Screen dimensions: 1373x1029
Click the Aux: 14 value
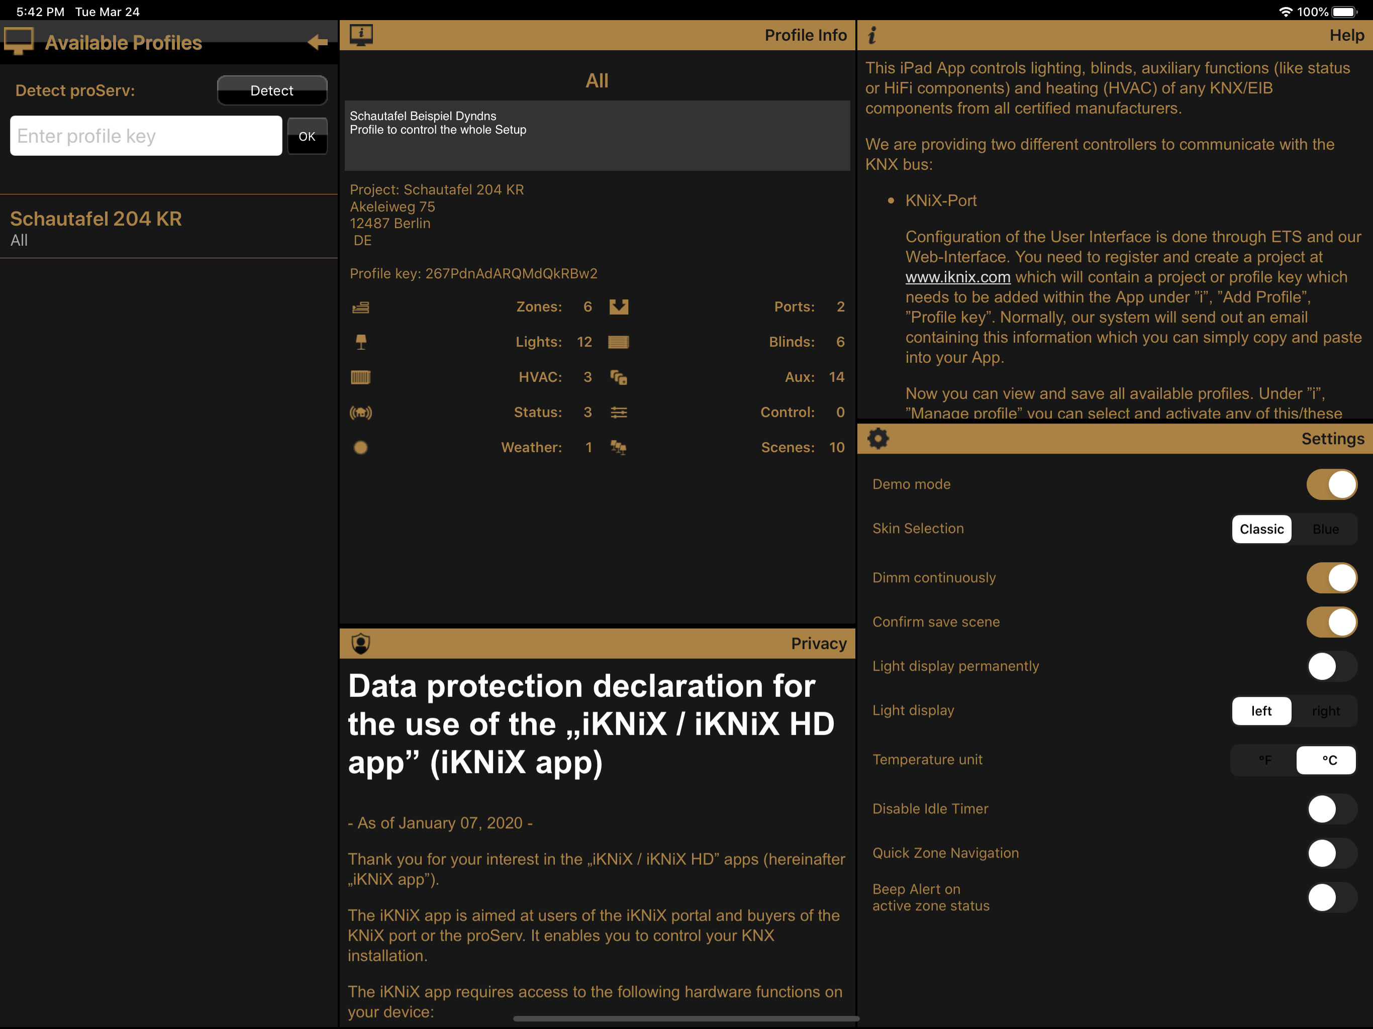pos(837,377)
